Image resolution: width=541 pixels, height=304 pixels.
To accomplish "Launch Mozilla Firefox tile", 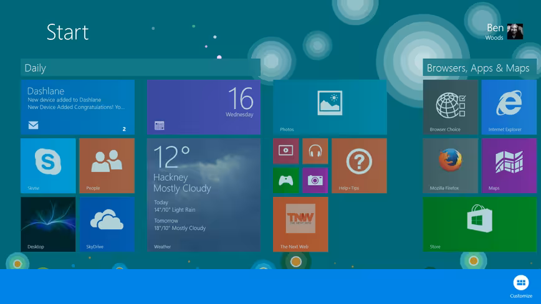I will (x=451, y=166).
